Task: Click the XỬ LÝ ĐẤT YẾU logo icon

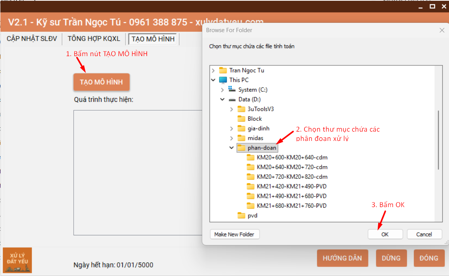Action: pos(17,260)
